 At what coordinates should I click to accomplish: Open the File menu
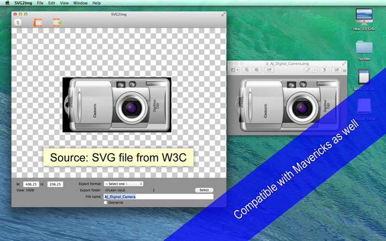coord(40,3)
